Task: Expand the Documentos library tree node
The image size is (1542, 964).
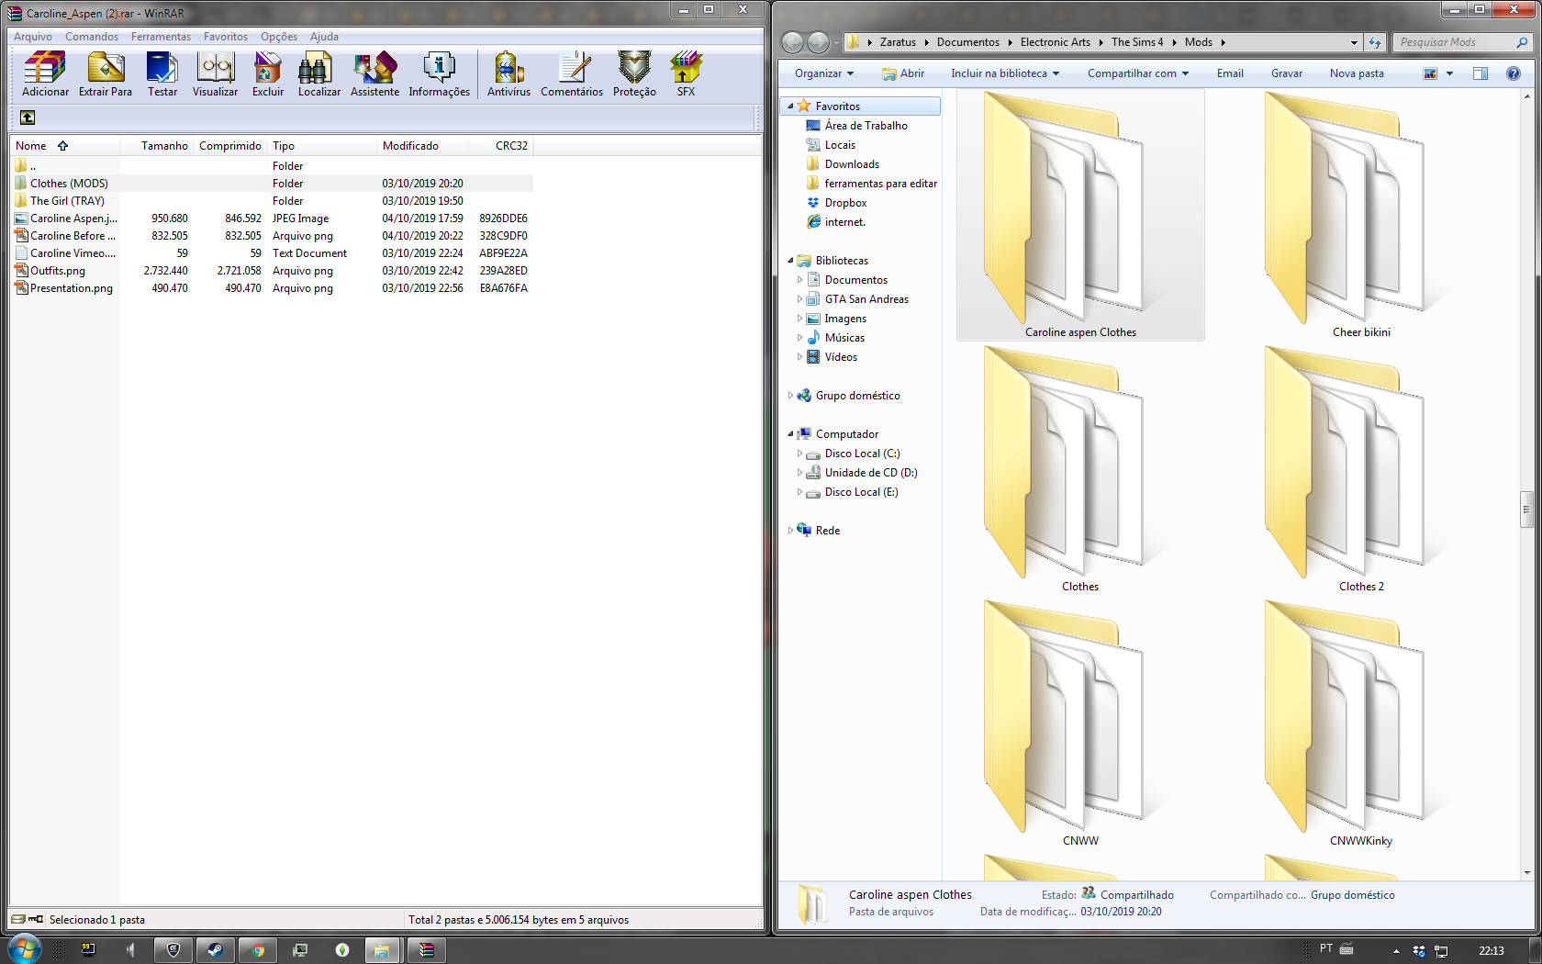Action: point(799,280)
